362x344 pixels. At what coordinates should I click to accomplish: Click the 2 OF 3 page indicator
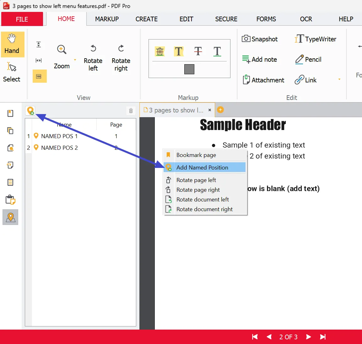(x=288, y=337)
